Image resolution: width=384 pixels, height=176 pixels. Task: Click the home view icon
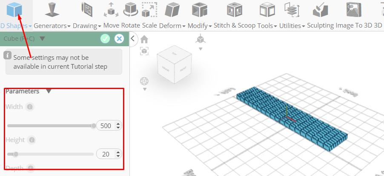coord(144,39)
